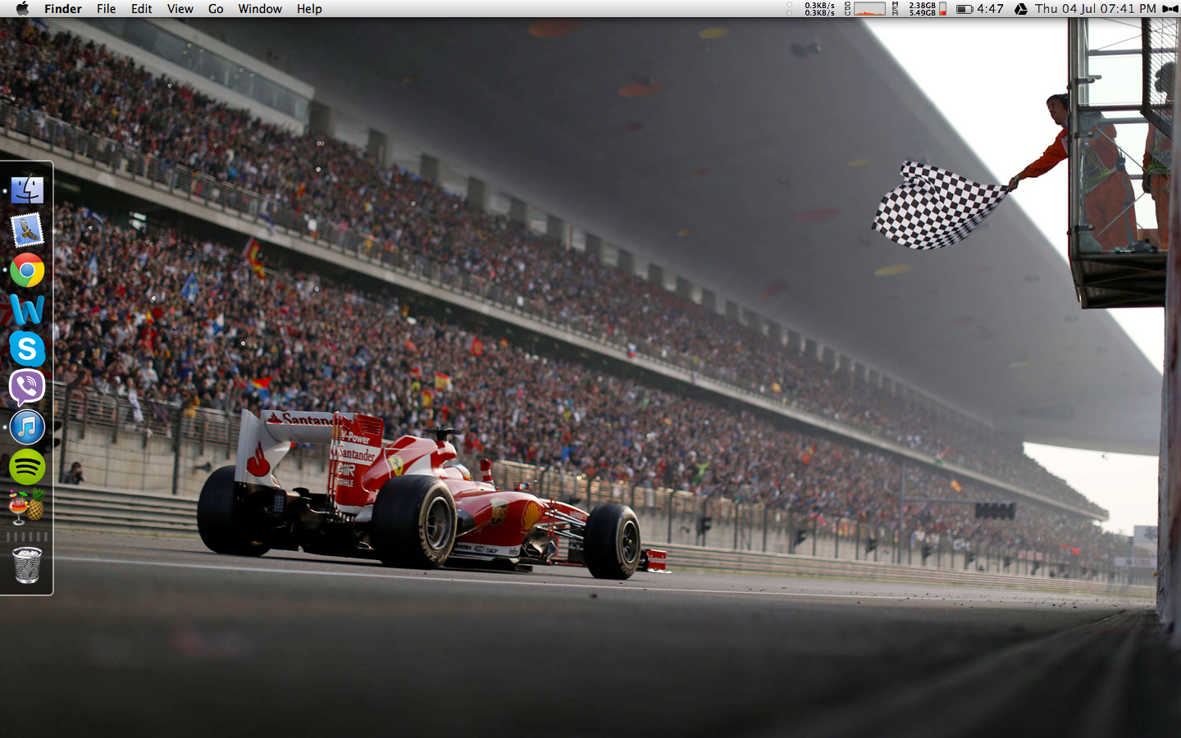Click the bow tie icon in menu bar
Screen dimensions: 1181x738
(x=1170, y=9)
